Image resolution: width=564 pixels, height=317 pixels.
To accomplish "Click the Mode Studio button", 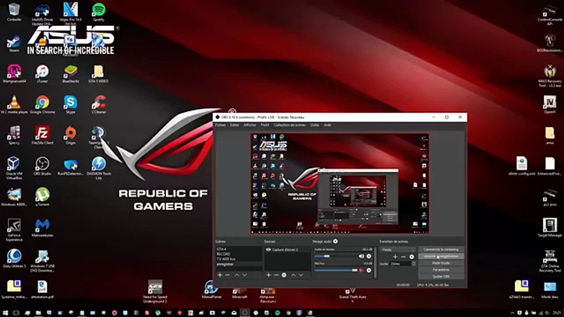I will coord(441,263).
